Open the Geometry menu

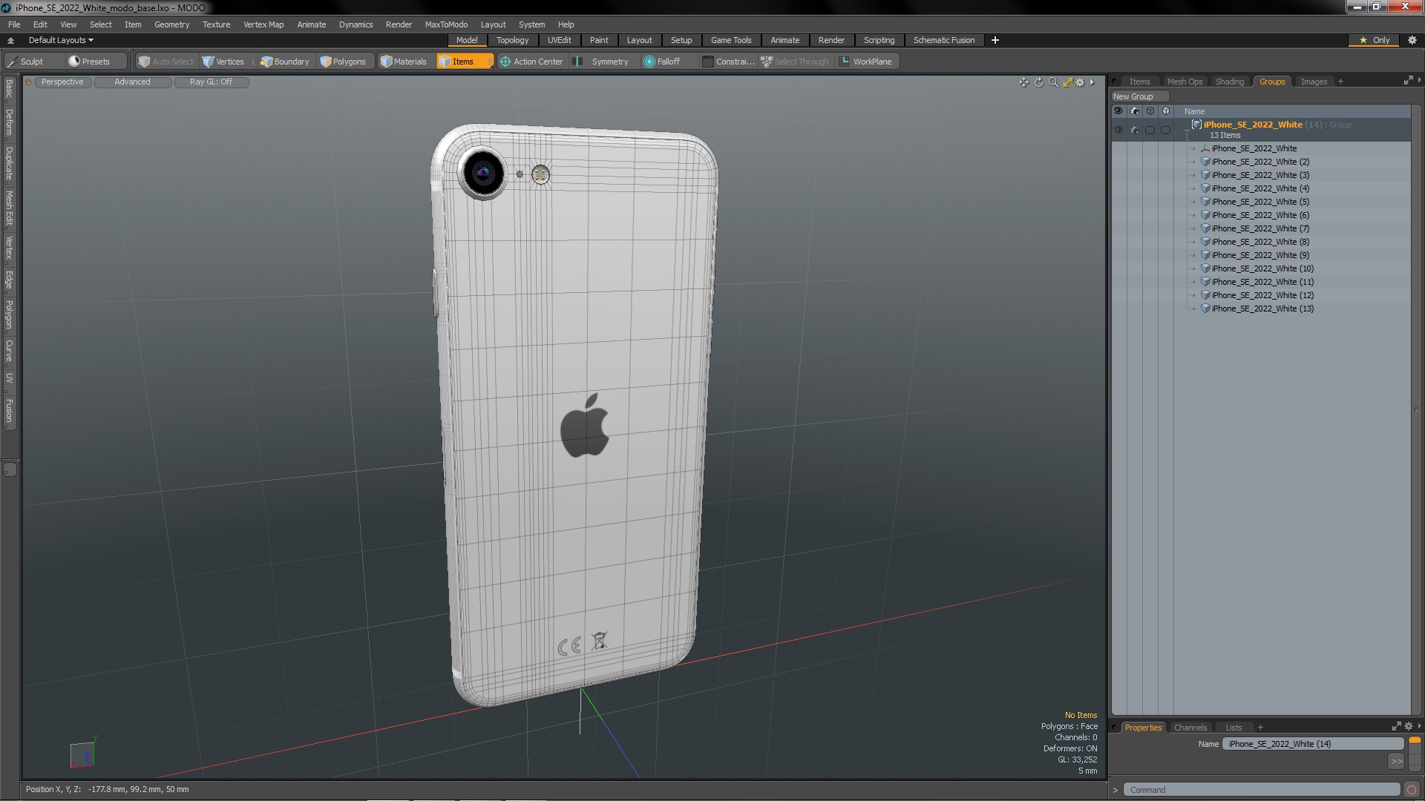point(171,24)
